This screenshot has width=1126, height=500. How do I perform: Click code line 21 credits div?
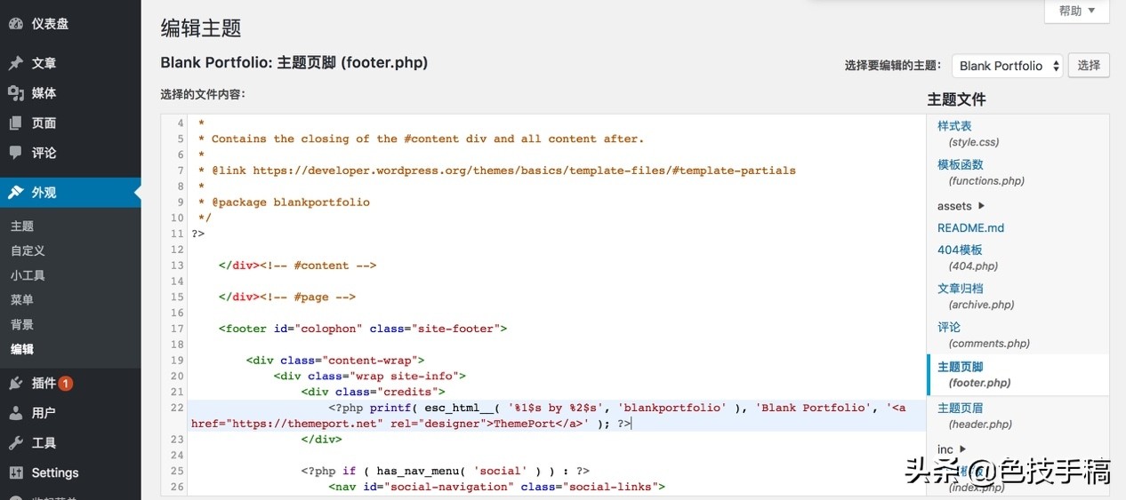pos(374,392)
